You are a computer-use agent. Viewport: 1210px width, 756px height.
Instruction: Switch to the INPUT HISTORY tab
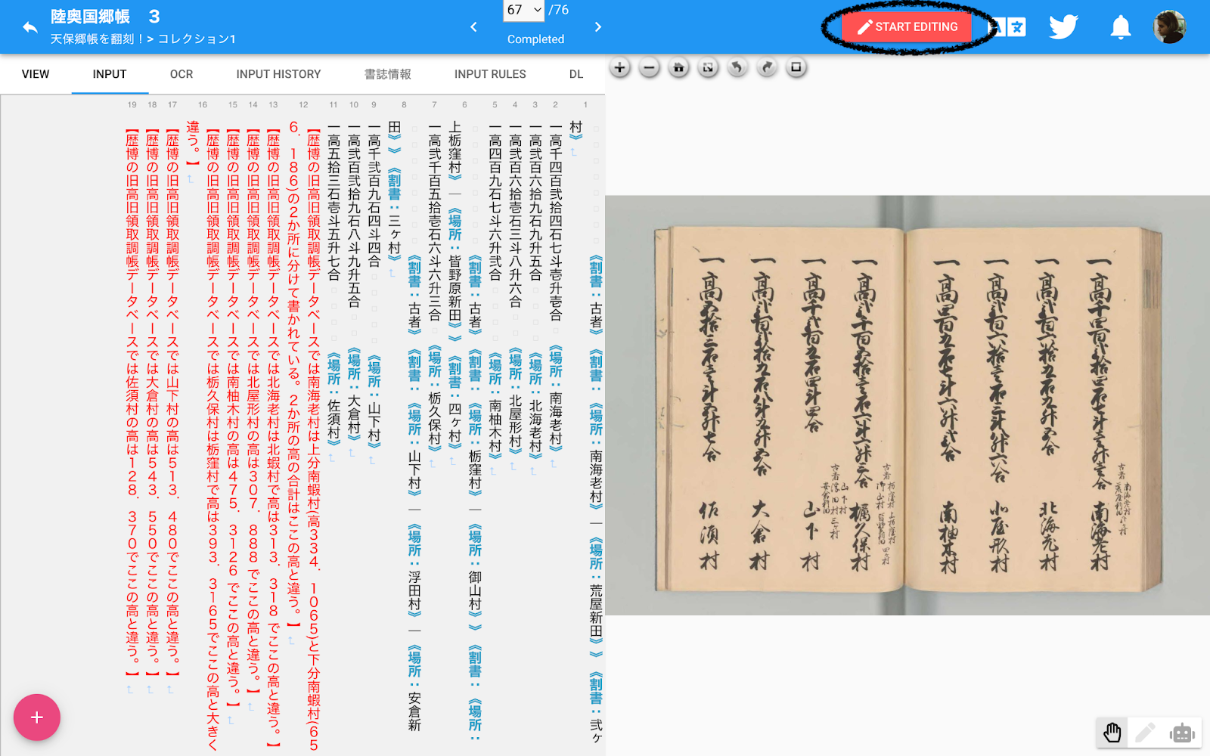[278, 74]
